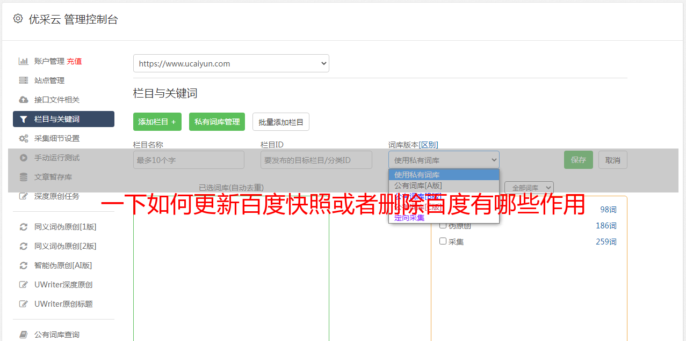686x341 pixels.
Task: Select 使用私有词库 in the dropdown list
Action: pyautogui.click(x=444, y=175)
